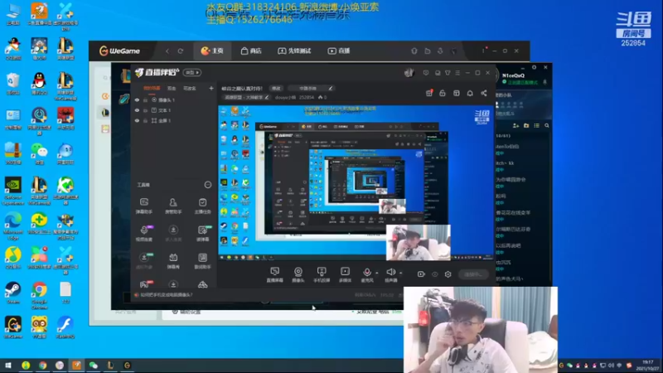Viewport: 663px width, 373px height.
Task: Click the 修改 button next to stream title
Action: pos(276,88)
